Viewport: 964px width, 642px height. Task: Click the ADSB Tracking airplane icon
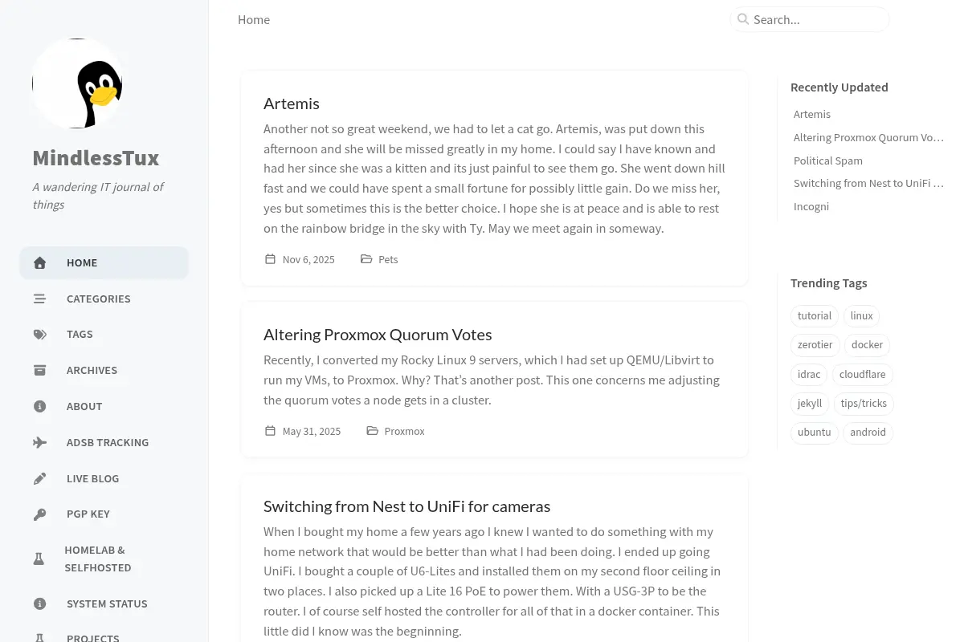[39, 442]
